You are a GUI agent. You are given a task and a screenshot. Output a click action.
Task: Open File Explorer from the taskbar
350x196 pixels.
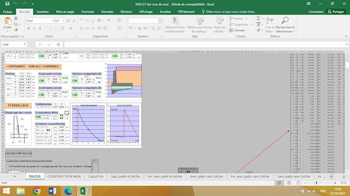pos(21,191)
